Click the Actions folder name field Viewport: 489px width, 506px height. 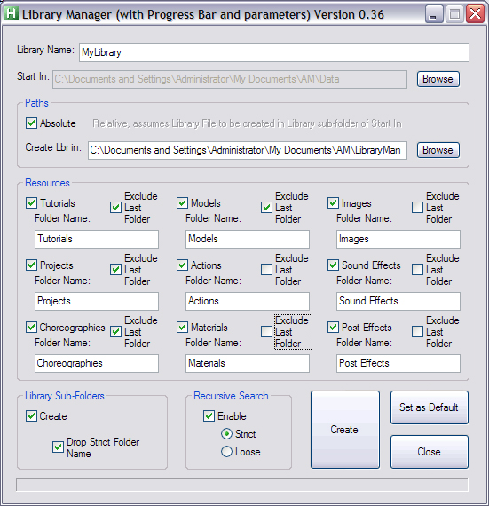(x=248, y=302)
